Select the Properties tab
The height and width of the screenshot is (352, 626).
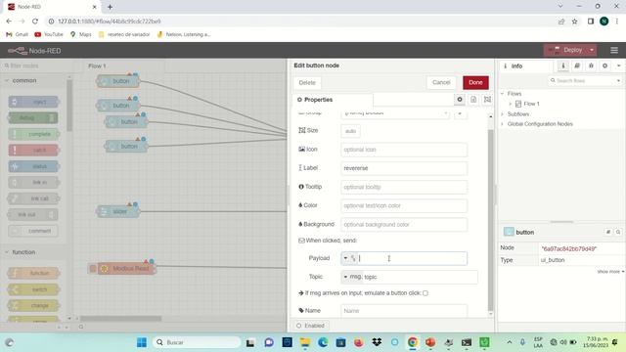pos(333,100)
